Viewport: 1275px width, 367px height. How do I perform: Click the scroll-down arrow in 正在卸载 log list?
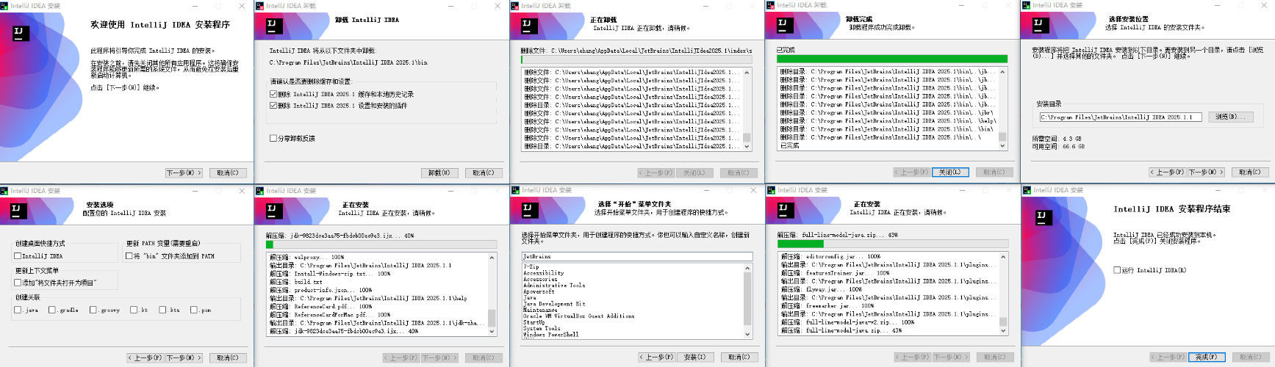click(747, 147)
